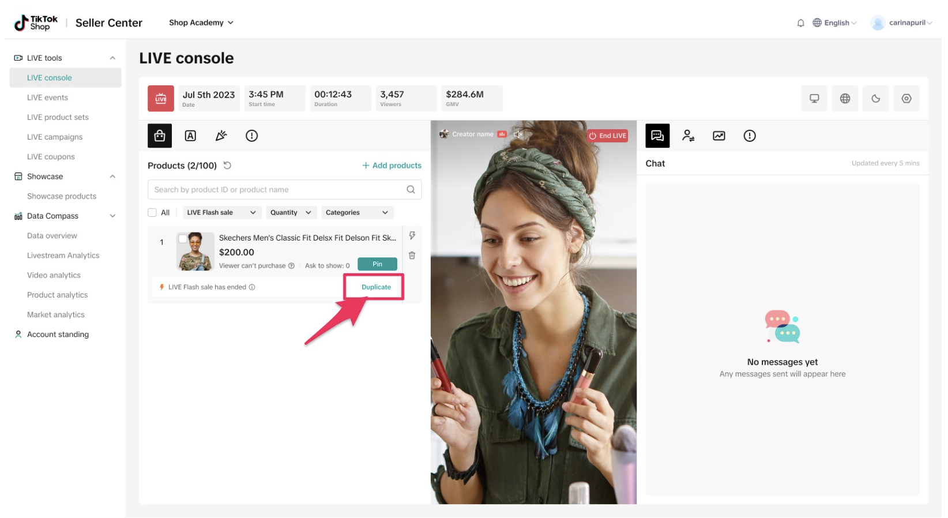Open the analytics chart icon in right panel

click(718, 136)
